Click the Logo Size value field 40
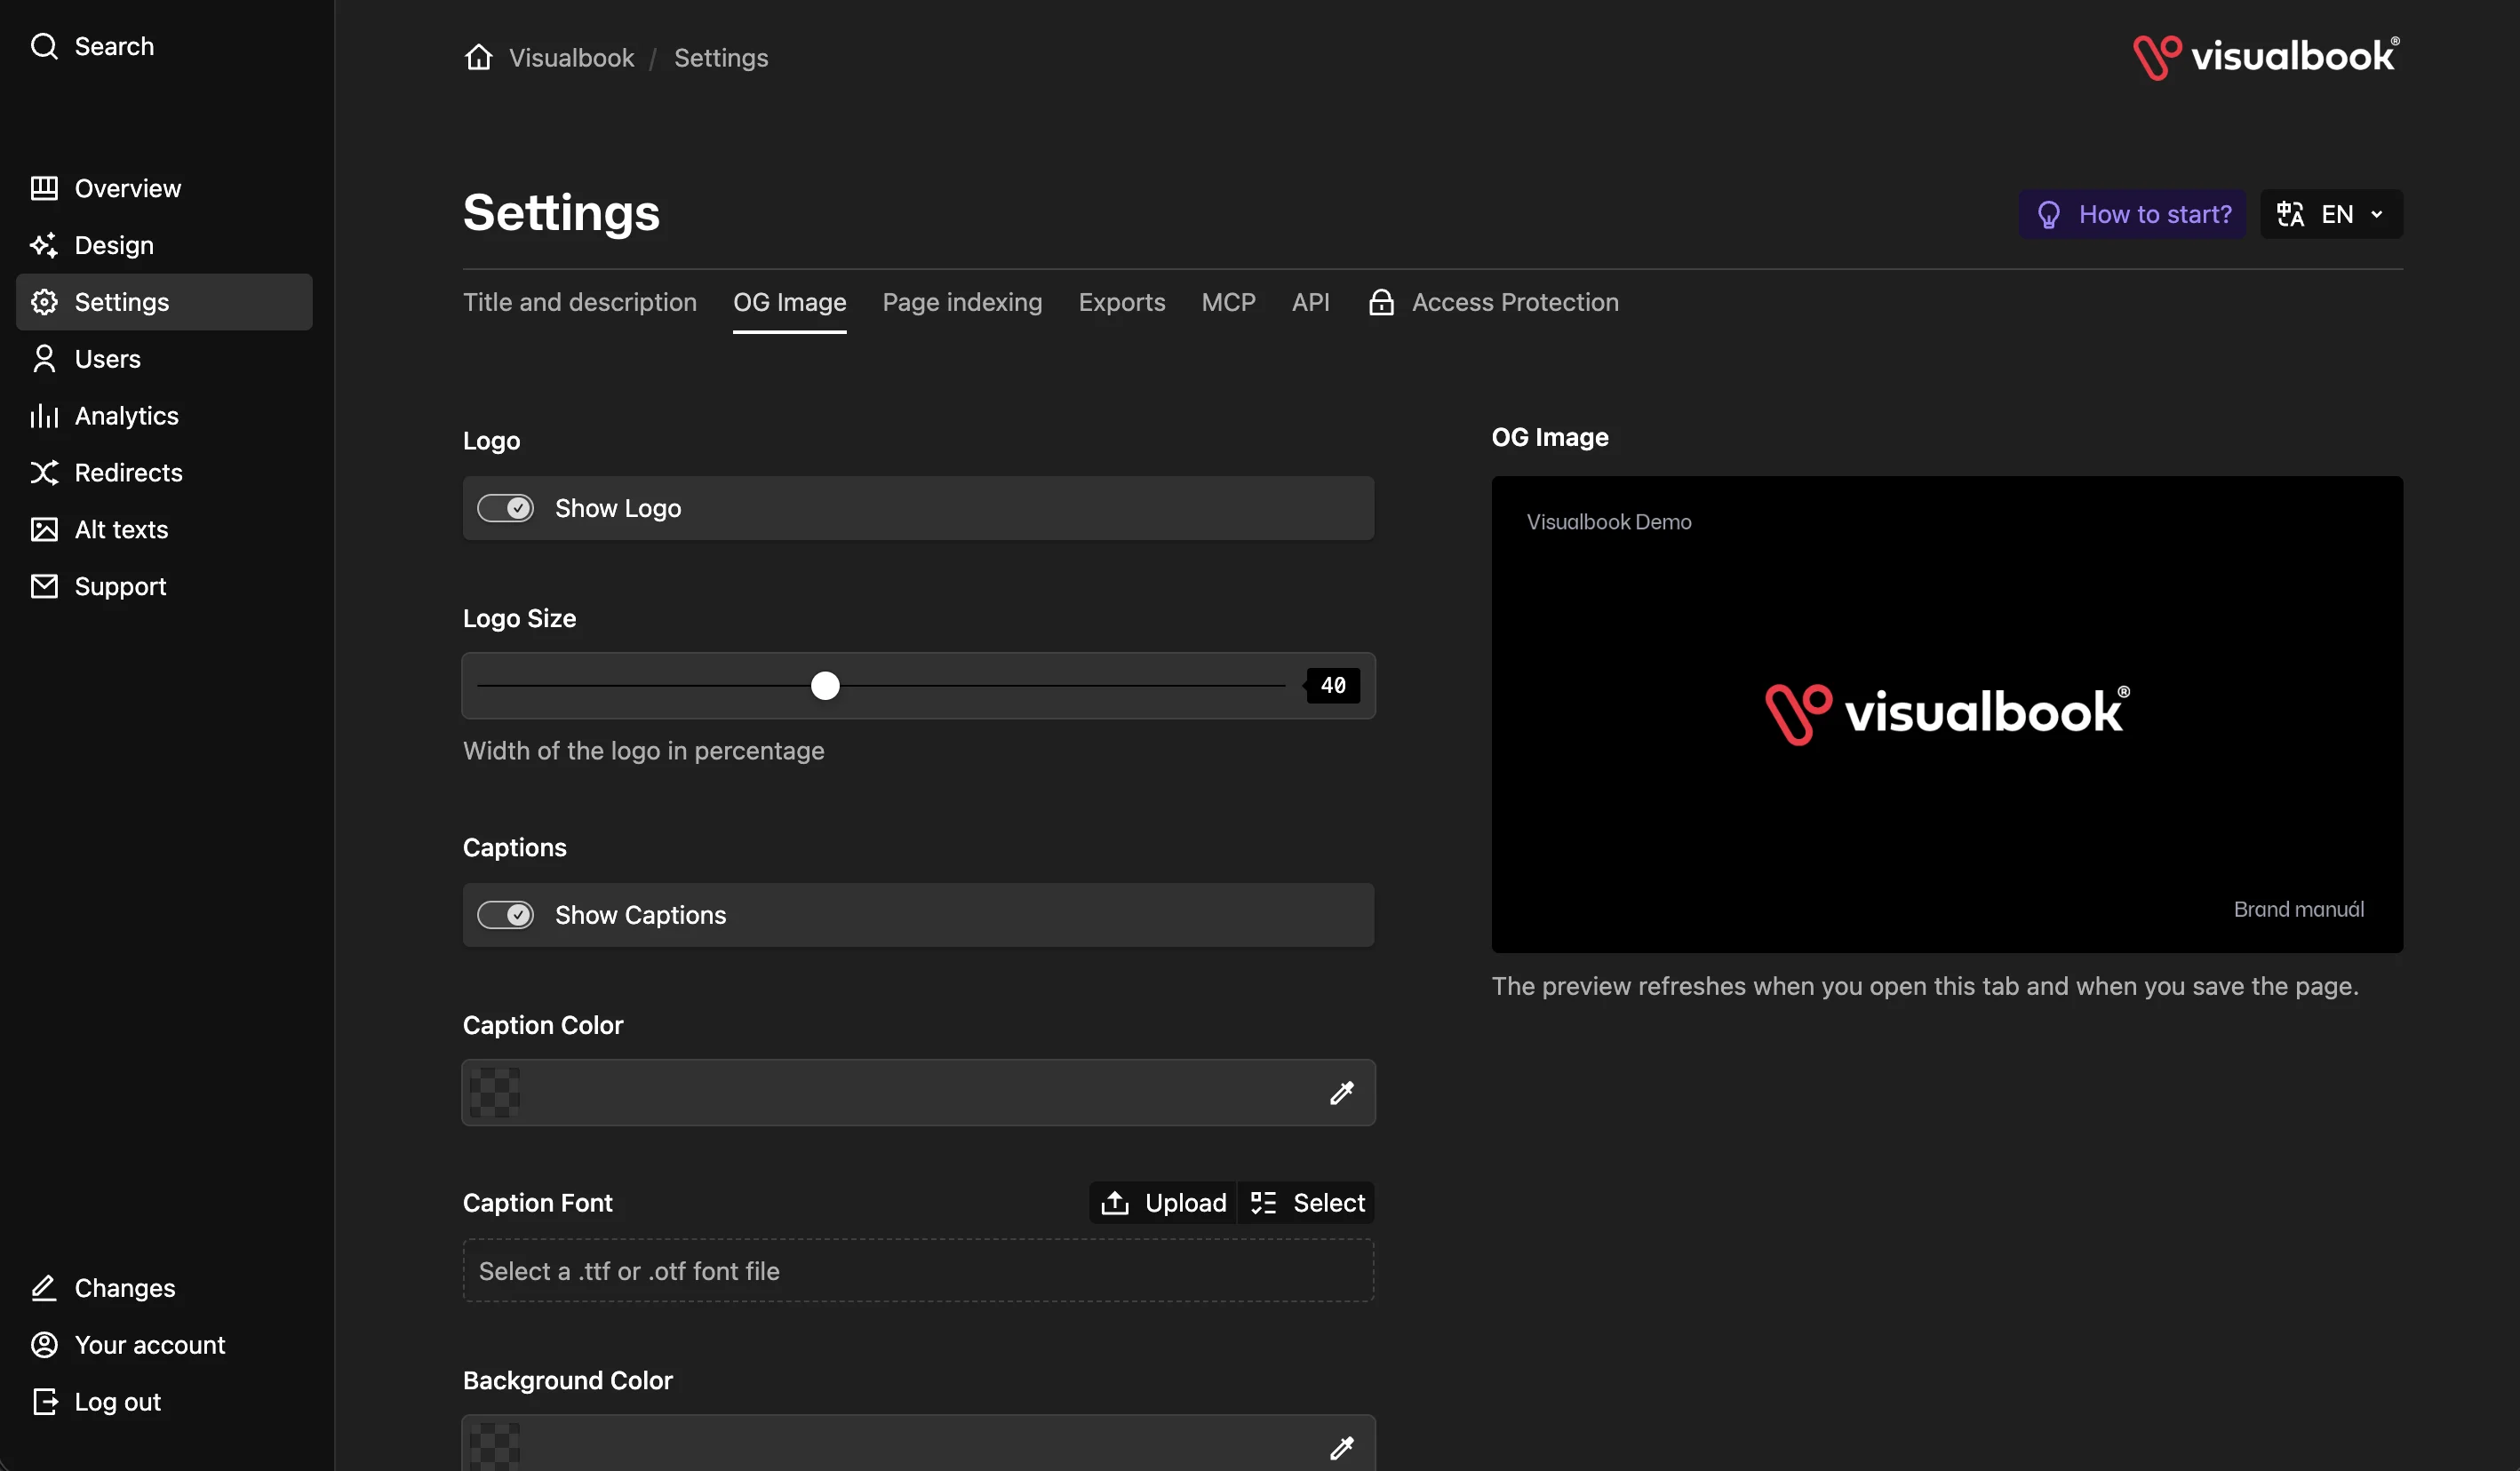Viewport: 2520px width, 1471px height. pyautogui.click(x=1333, y=686)
